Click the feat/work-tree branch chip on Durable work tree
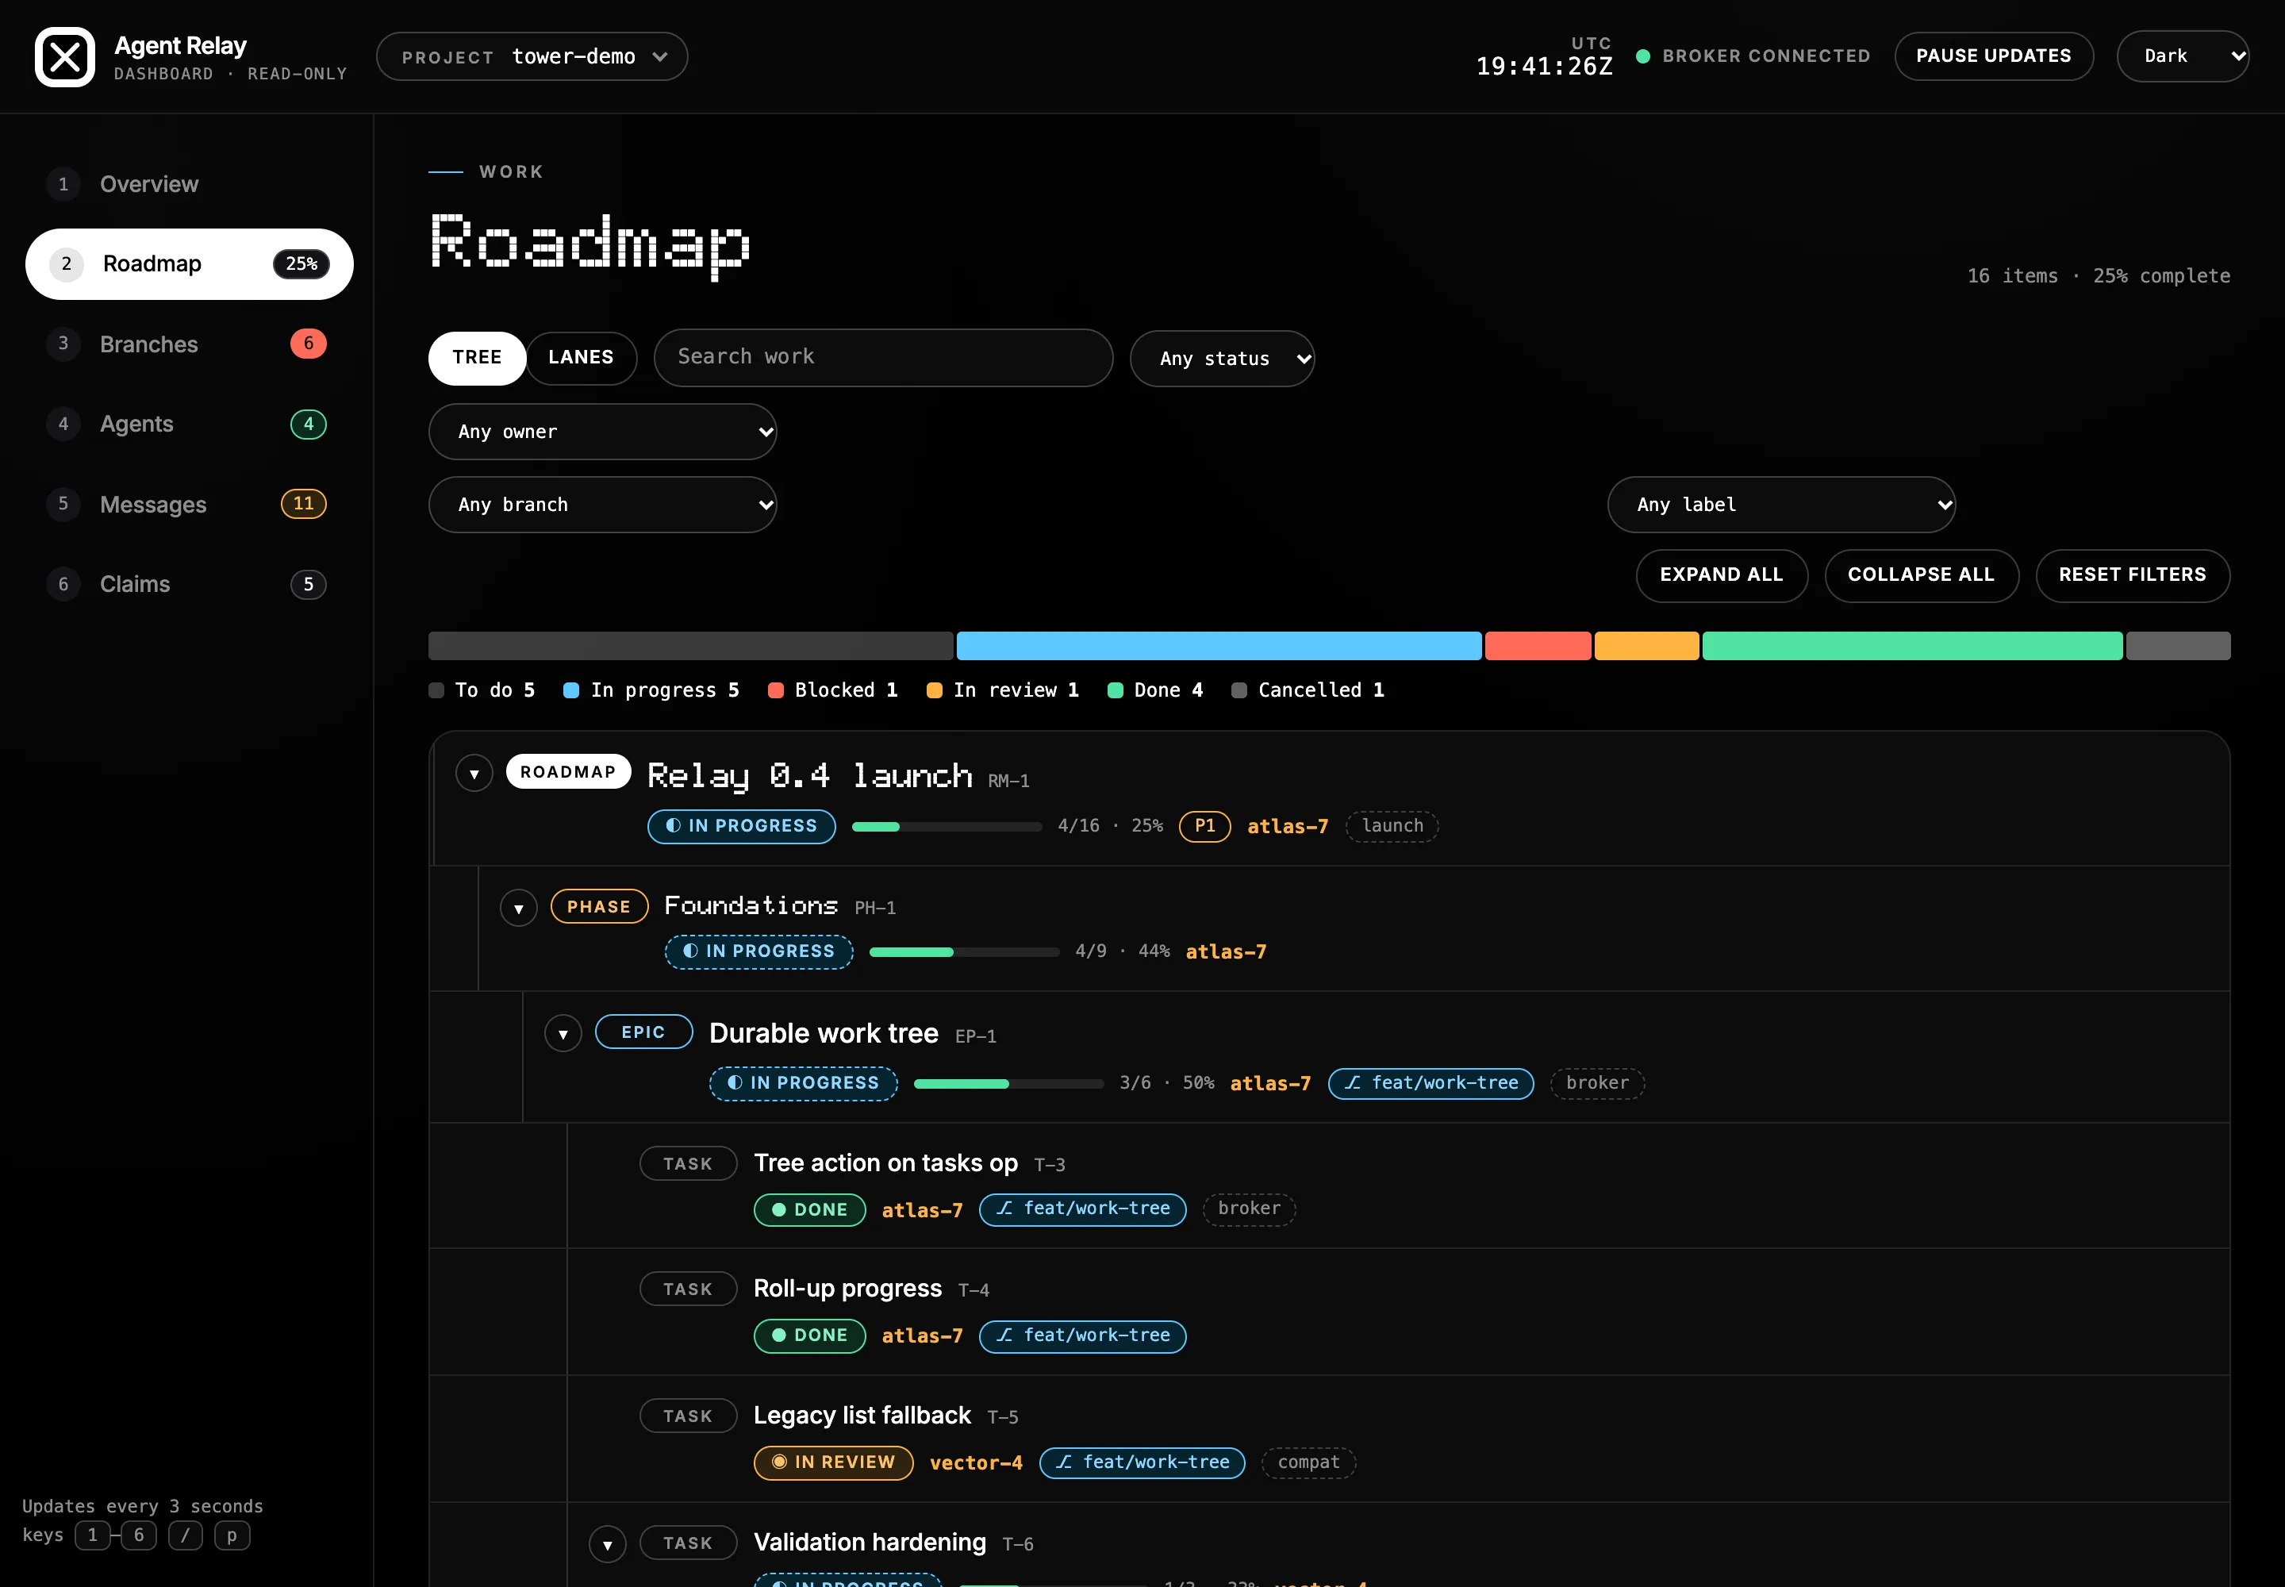Image resolution: width=2285 pixels, height=1587 pixels. (1431, 1083)
